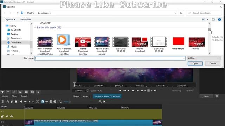Screen dimensions: 225x126
Task: Open the Export tab
Action: tap(24, 96)
